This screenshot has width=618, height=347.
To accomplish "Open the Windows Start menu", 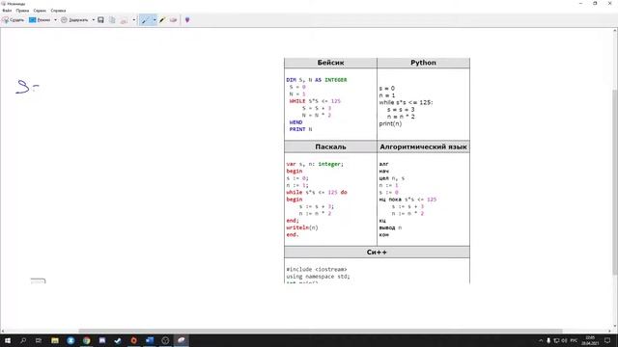I will pyautogui.click(x=8, y=340).
